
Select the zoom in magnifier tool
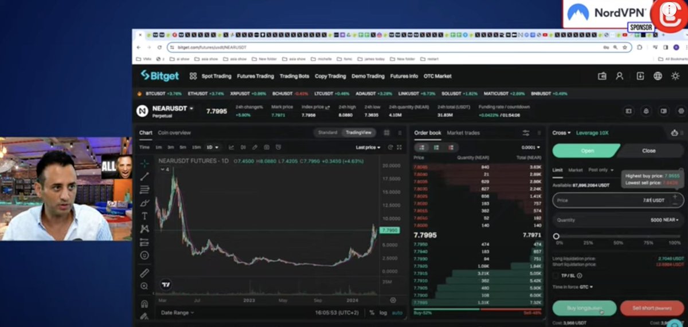tap(144, 286)
